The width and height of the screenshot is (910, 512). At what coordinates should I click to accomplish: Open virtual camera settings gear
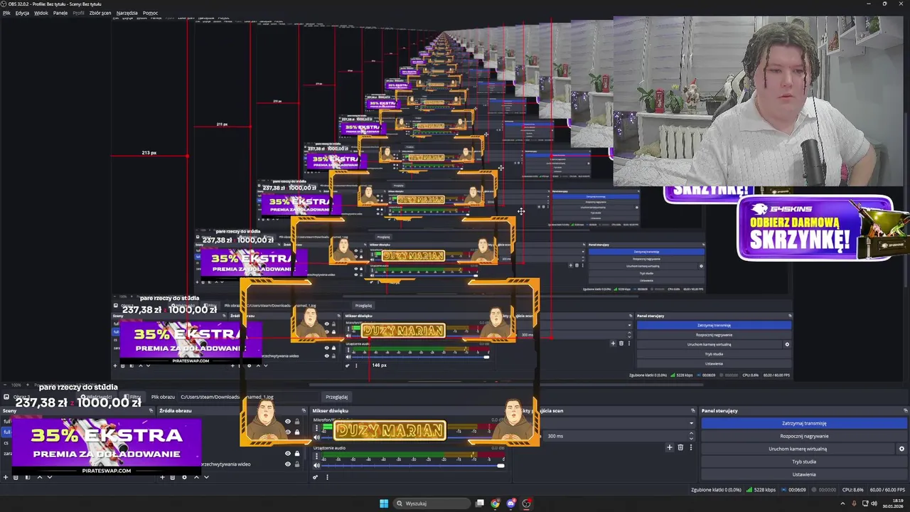tap(901, 449)
